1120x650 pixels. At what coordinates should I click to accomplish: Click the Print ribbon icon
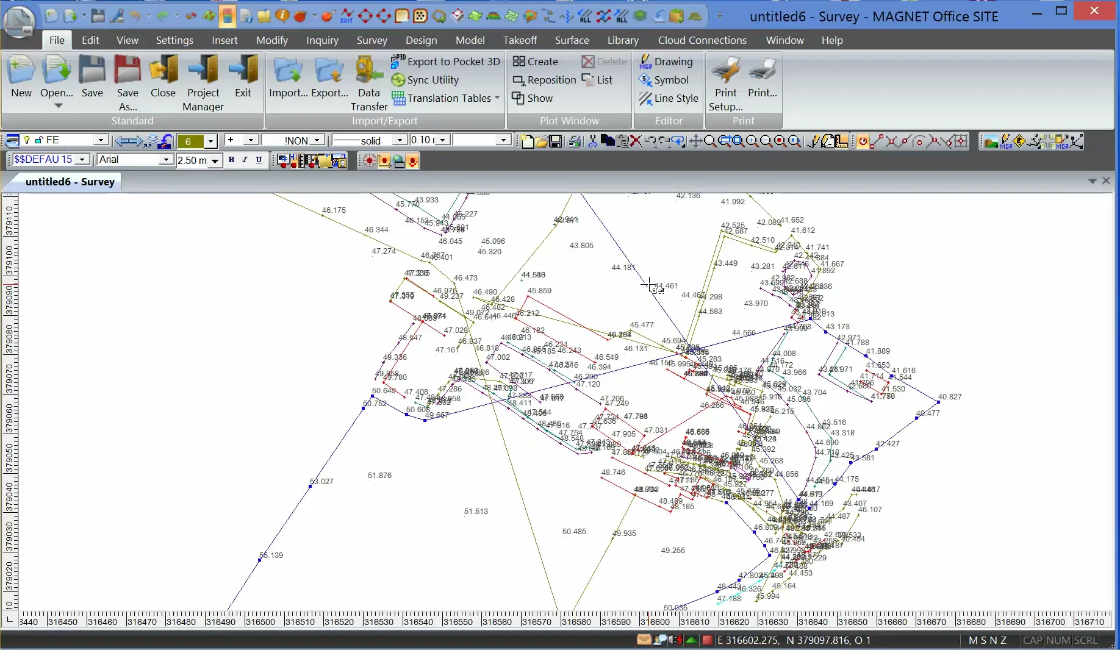click(763, 77)
